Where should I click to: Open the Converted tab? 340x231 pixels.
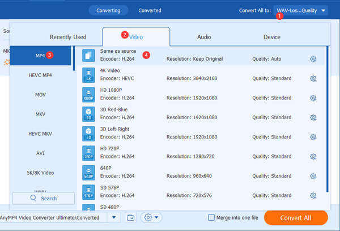click(150, 10)
